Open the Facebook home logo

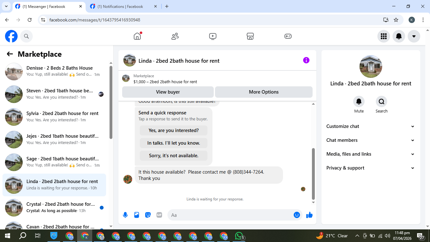[x=11, y=36]
